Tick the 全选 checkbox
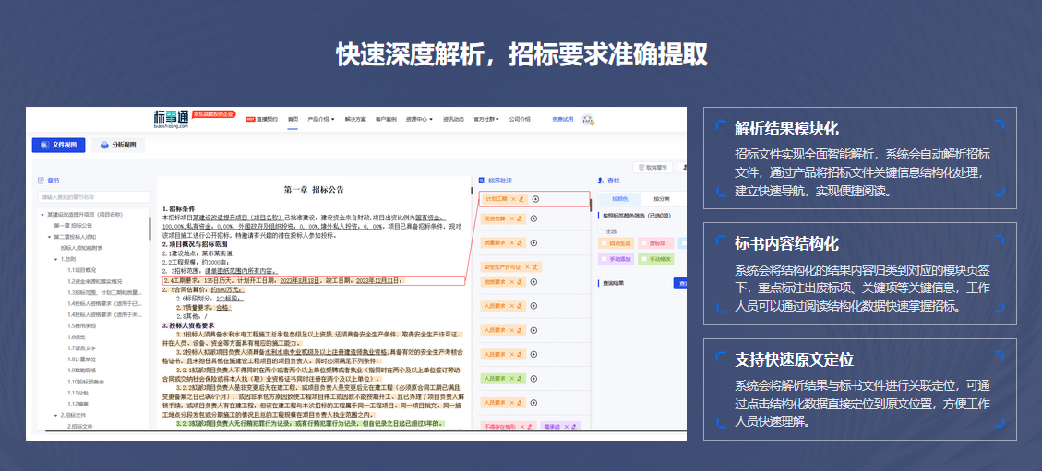 [x=602, y=230]
